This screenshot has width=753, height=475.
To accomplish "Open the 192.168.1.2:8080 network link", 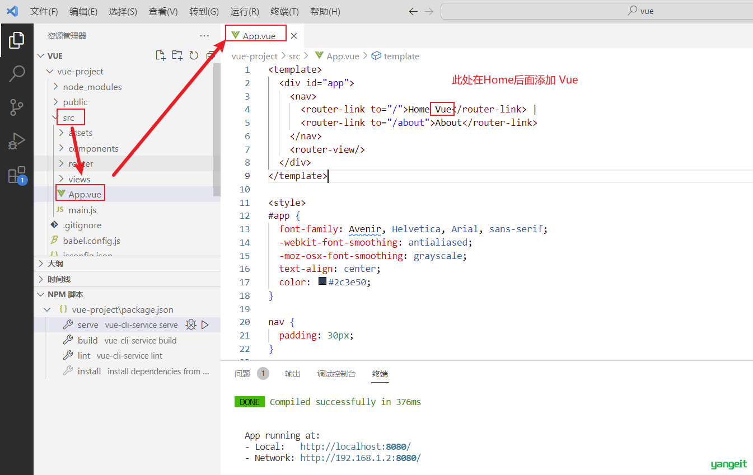I will pos(361,458).
